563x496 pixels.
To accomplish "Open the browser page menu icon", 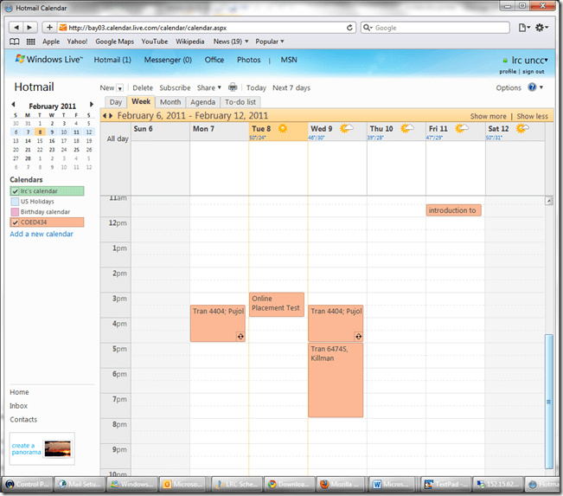I will [524, 28].
